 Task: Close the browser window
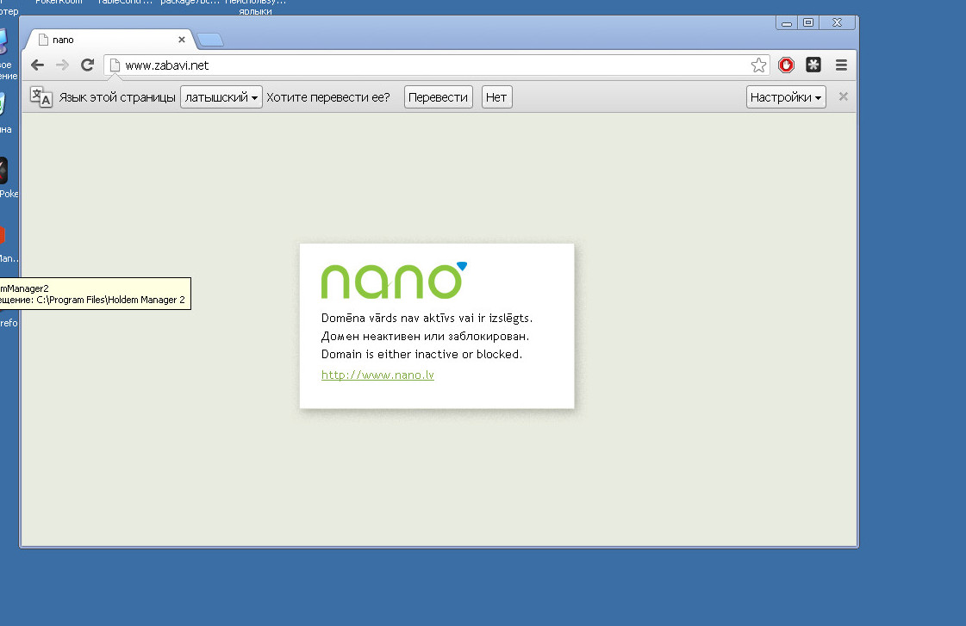click(x=838, y=22)
